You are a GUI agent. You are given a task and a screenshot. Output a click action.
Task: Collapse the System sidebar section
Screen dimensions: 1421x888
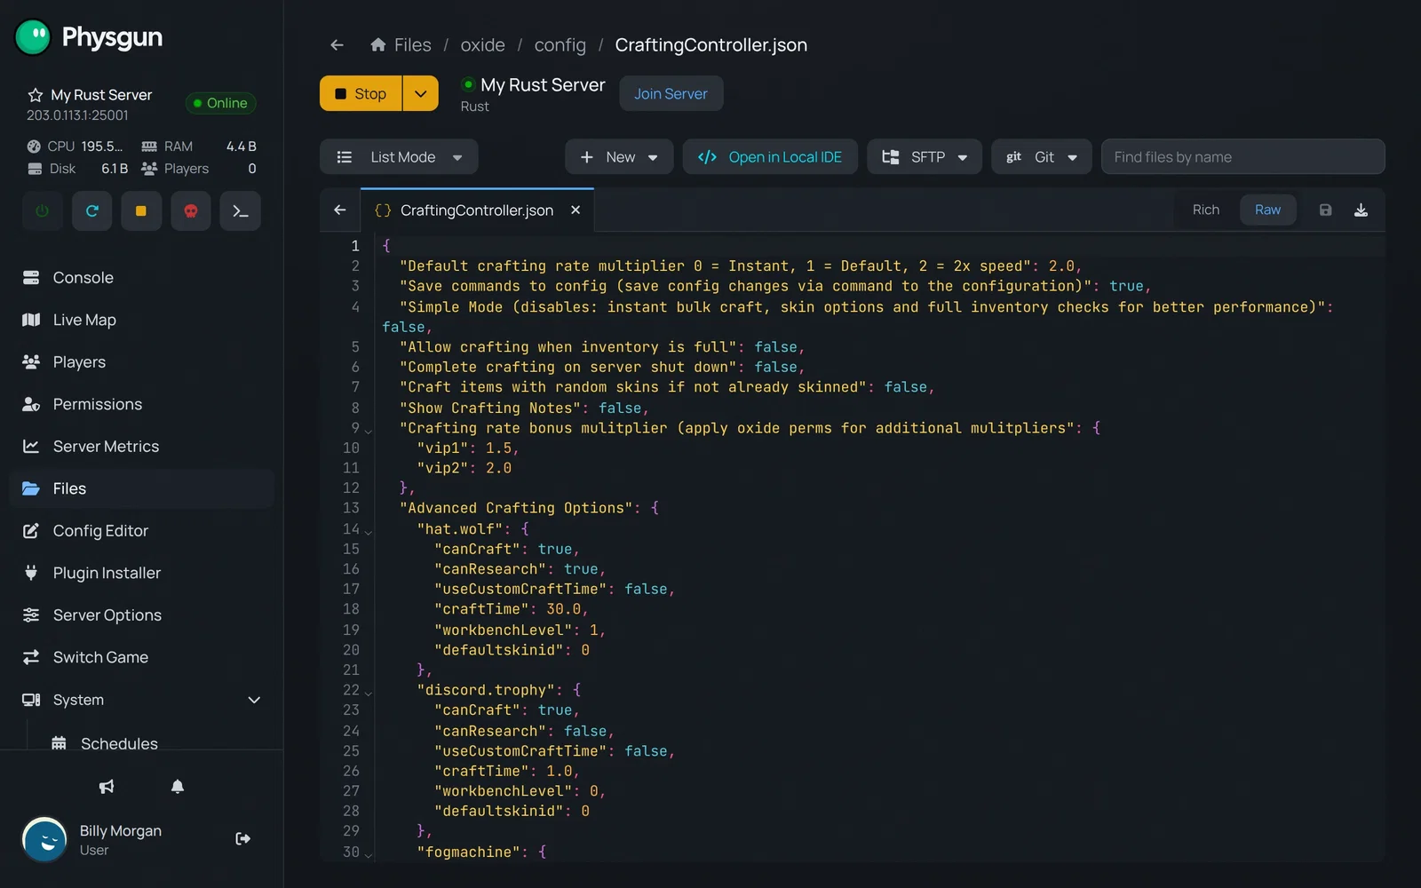click(x=254, y=700)
